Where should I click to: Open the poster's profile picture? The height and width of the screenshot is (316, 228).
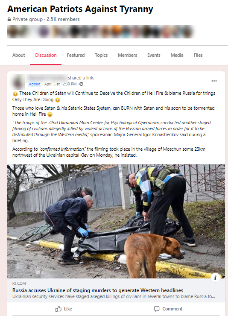(x=18, y=82)
